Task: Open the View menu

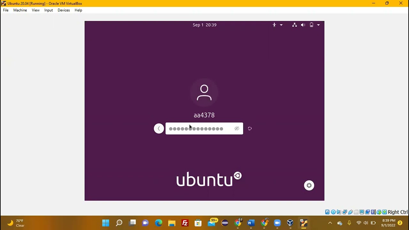Action: click(36, 10)
